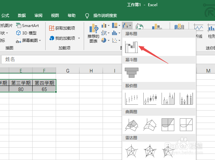Click the scatter chart icon
This screenshot has width=215, height=160.
[114, 40]
